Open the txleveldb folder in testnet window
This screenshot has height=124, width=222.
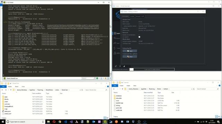pyautogui.click(x=119, y=98)
